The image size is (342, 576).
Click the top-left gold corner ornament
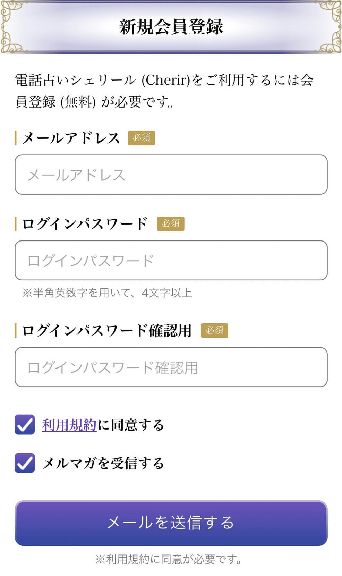(12, 26)
